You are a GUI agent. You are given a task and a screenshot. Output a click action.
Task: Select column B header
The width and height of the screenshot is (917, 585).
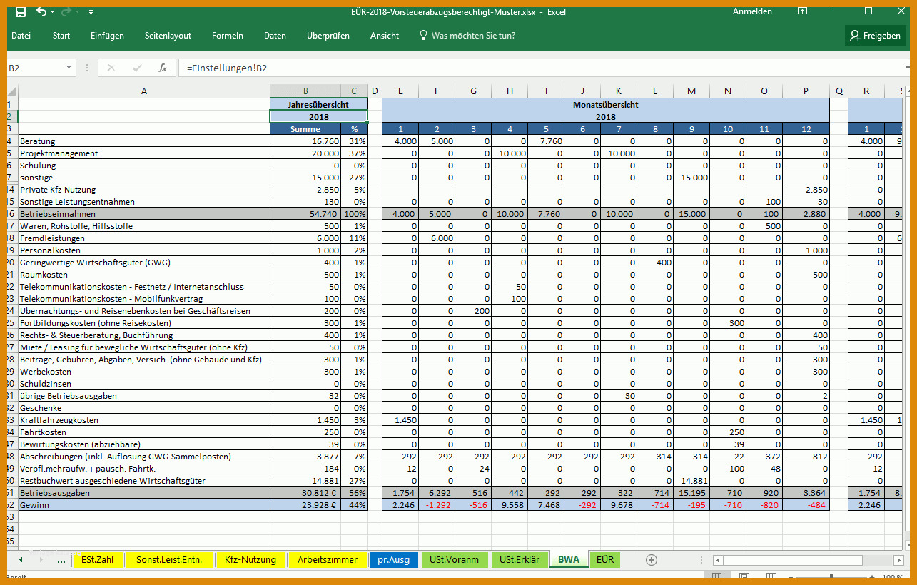point(305,91)
